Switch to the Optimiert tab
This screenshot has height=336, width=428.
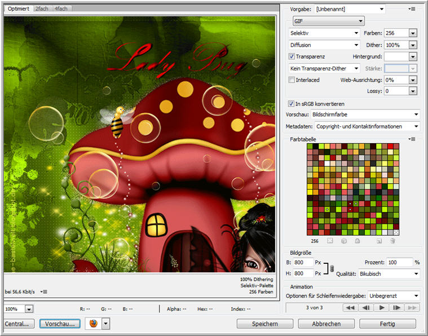coord(18,8)
